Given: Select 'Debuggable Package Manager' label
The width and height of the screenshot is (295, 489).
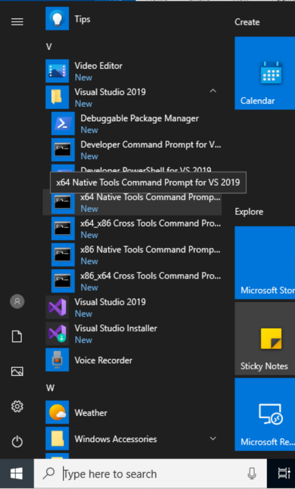Looking at the screenshot, I should click(x=139, y=119).
